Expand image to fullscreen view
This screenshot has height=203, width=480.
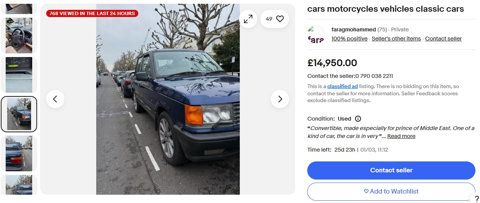click(x=248, y=19)
